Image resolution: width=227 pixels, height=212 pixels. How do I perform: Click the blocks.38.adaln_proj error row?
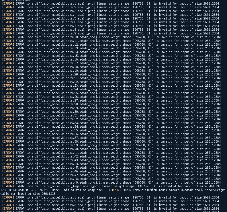(111, 142)
